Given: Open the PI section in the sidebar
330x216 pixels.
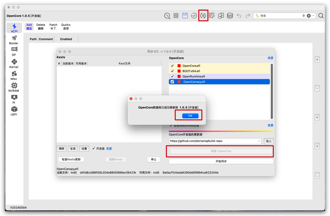Looking at the screenshot, I should [14, 99].
